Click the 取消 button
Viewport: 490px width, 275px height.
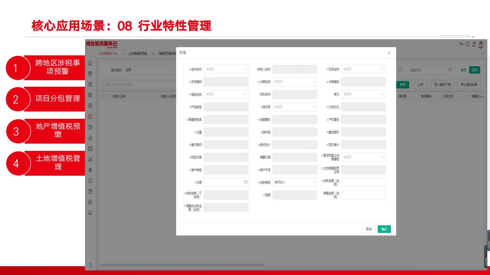tap(369, 229)
